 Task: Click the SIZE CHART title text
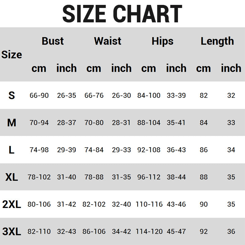tap(122, 13)
